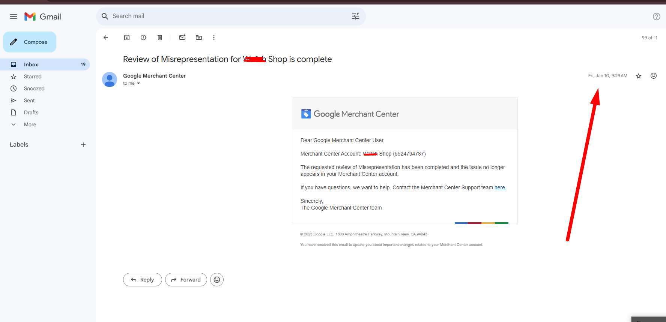Viewport: 666px width, 322px height.
Task: Open the Sent folder
Action: click(29, 100)
